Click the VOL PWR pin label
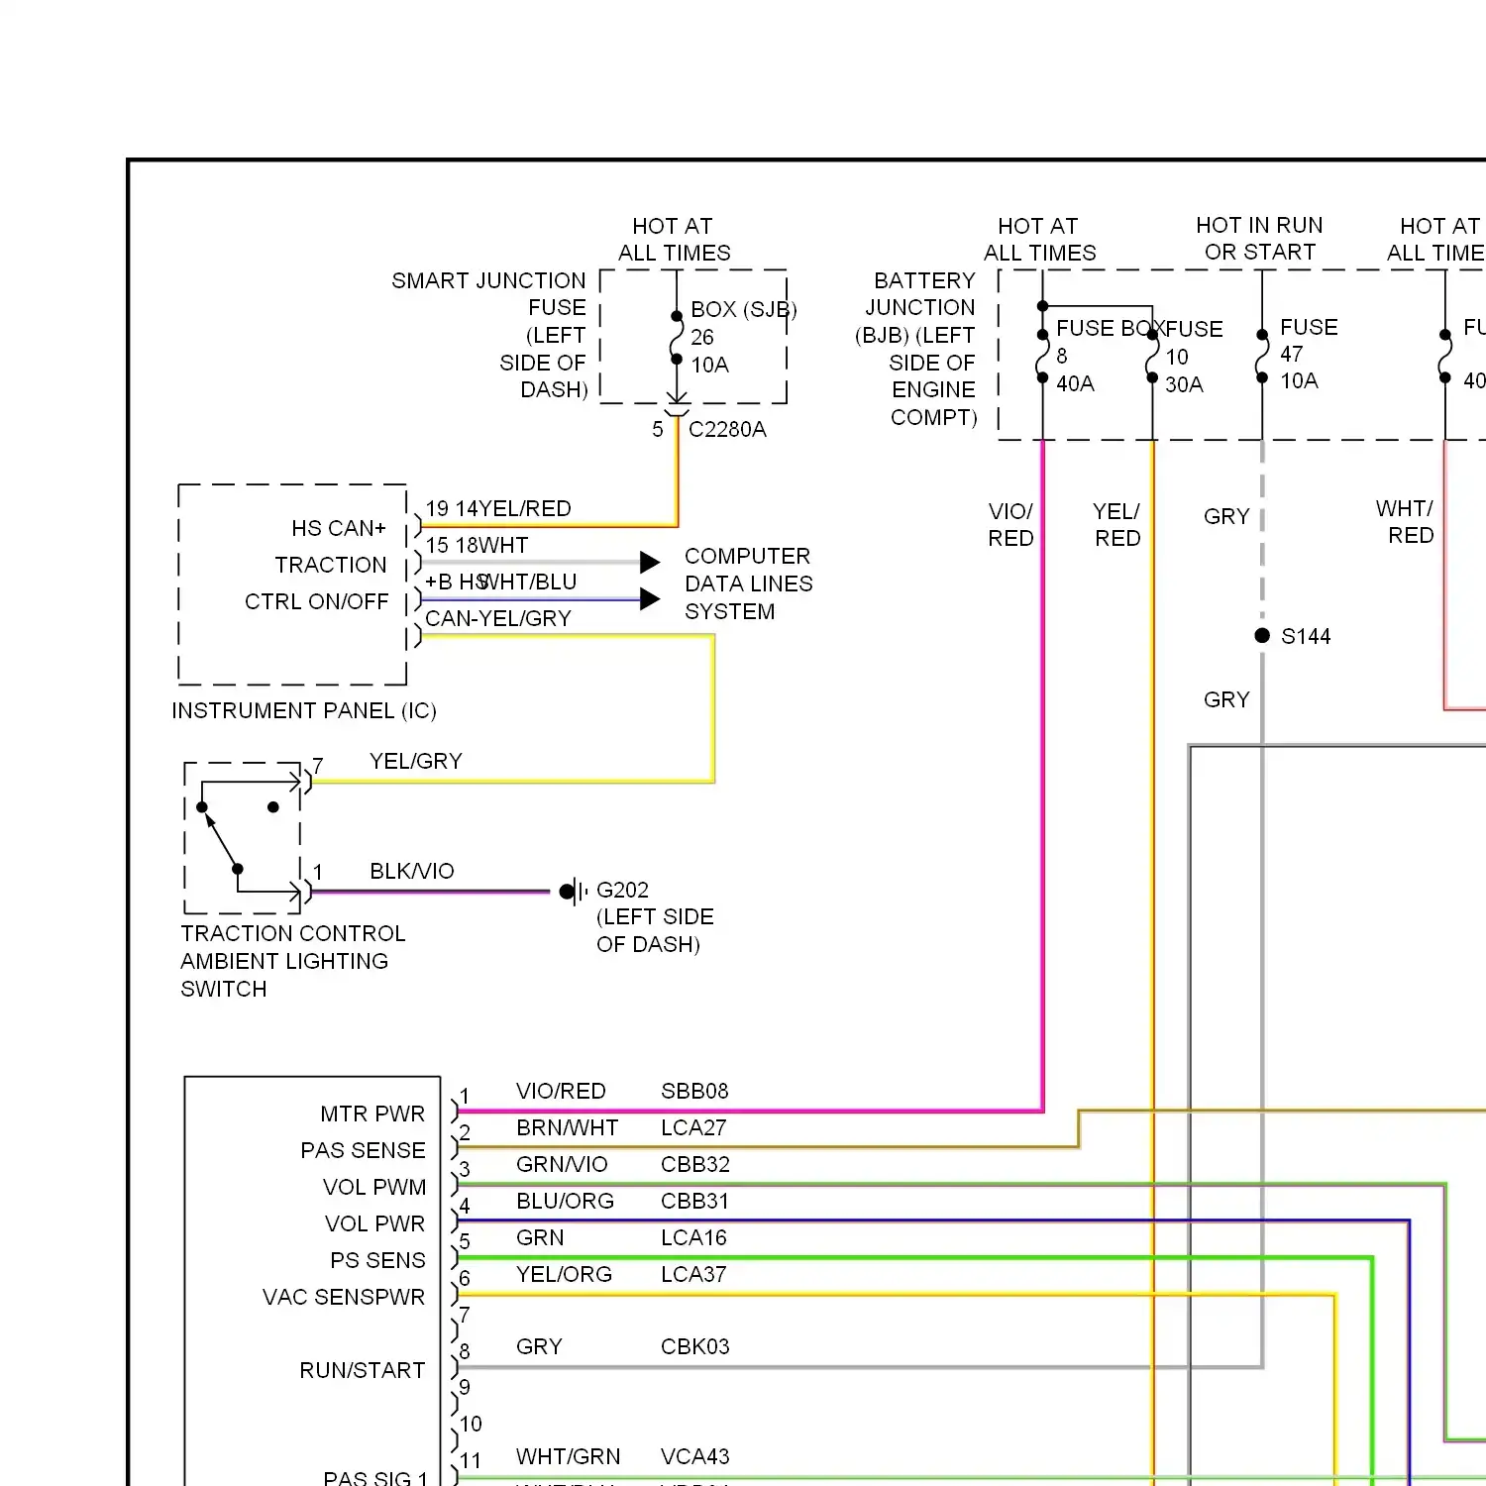Image resolution: width=1486 pixels, height=1486 pixels. point(374,1223)
